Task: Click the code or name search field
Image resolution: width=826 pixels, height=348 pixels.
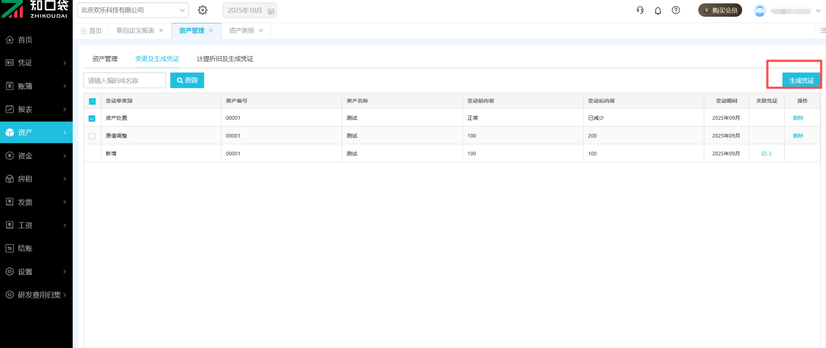Action: [124, 80]
